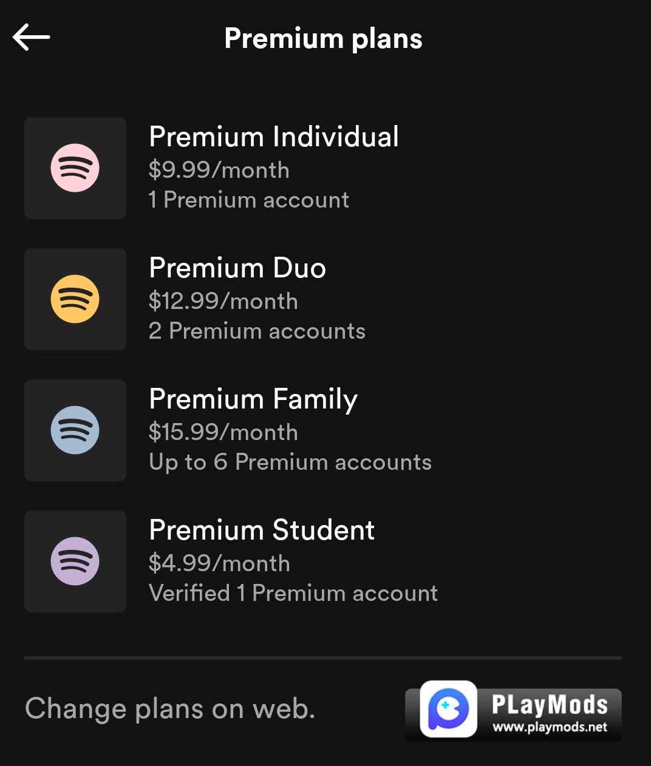The height and width of the screenshot is (766, 651).
Task: Tap the '1 Premium account' description
Action: pos(249,200)
